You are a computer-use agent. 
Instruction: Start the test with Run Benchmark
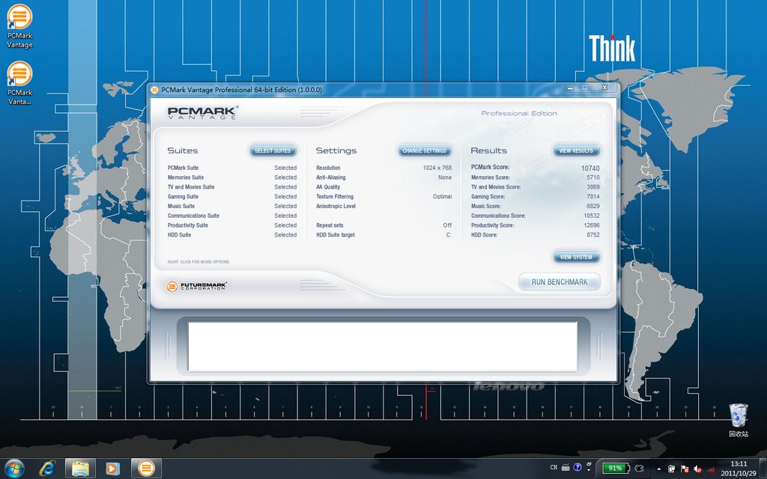tap(559, 281)
